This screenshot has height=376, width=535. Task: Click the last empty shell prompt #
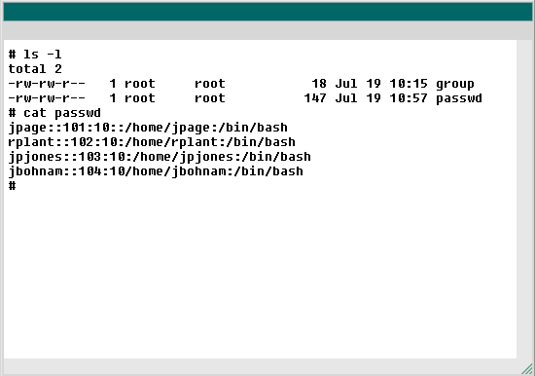tap(12, 186)
